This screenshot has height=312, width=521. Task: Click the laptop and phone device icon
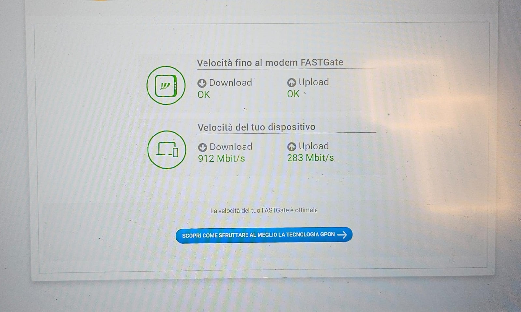coord(167,150)
